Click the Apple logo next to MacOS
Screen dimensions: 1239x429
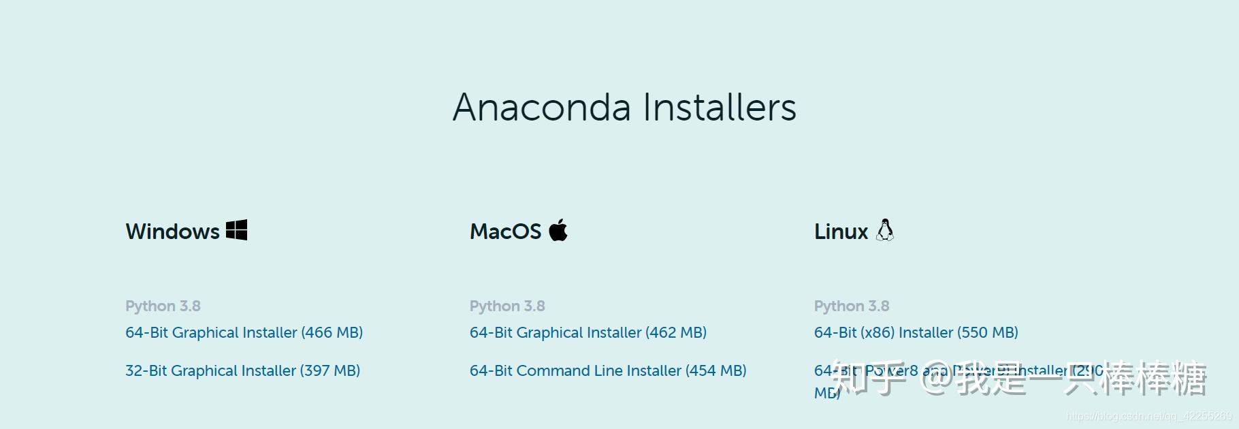click(x=558, y=231)
